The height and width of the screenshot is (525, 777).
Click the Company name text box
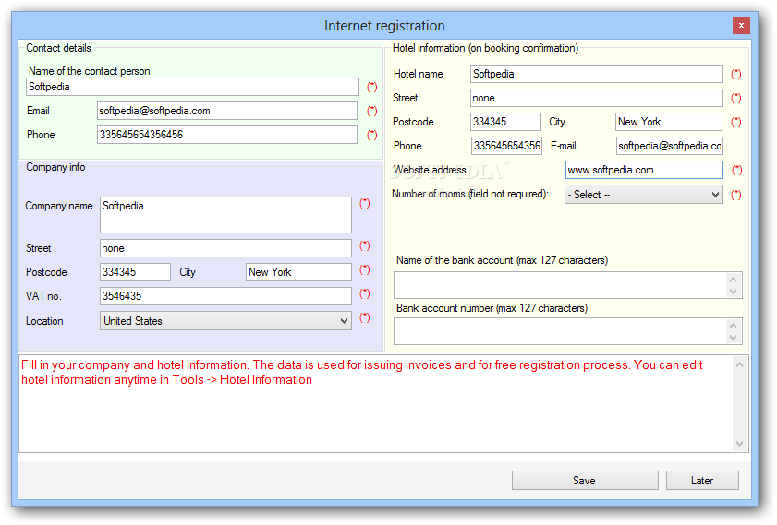(x=225, y=215)
